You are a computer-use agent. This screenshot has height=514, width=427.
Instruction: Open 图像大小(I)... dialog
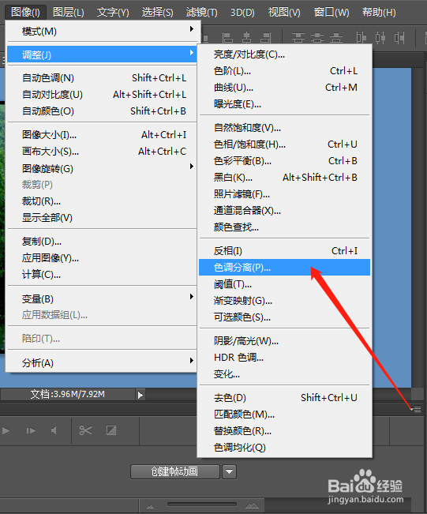coord(102,135)
